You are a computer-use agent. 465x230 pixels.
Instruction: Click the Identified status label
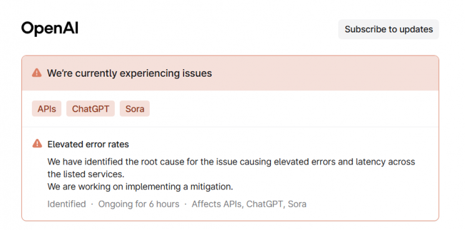tap(66, 204)
